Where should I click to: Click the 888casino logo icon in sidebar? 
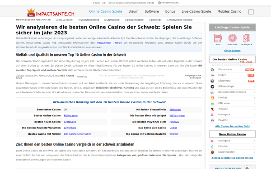[x=212, y=104]
